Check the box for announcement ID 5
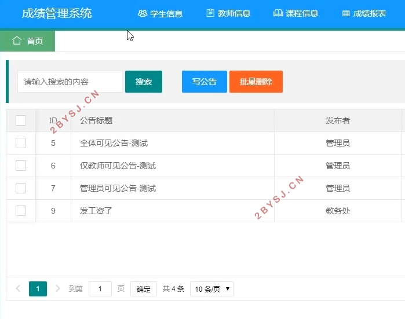405x319 pixels. coord(21,143)
